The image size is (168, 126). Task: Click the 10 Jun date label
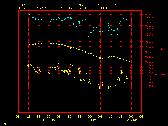(x=49, y=120)
